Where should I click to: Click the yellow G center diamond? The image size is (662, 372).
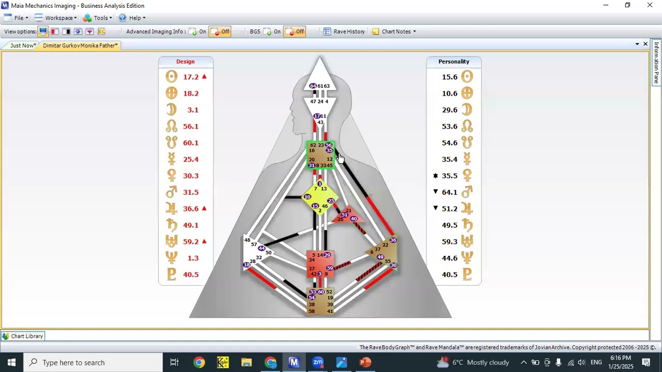(x=320, y=197)
